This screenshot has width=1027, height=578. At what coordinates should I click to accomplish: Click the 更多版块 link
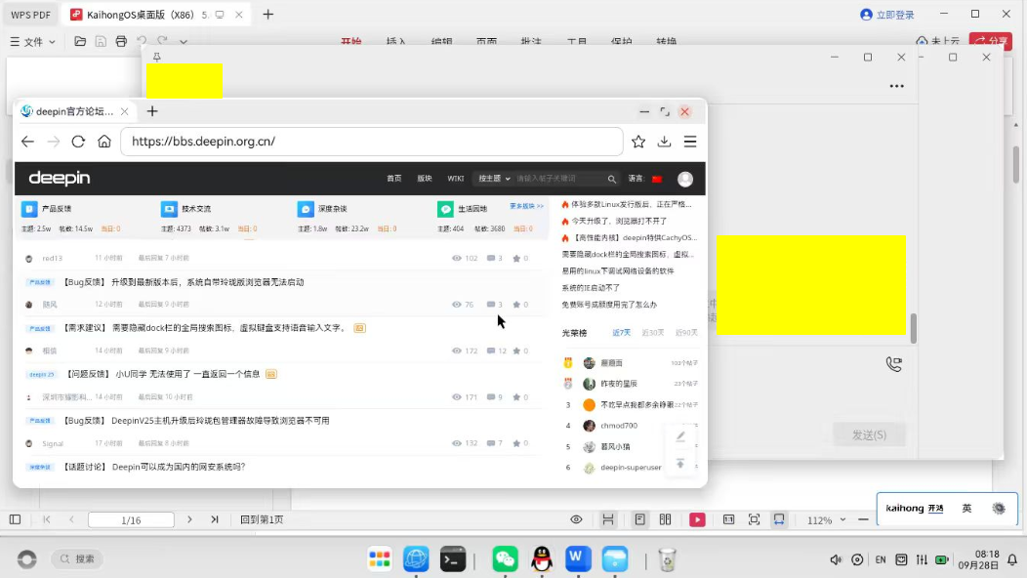coord(526,206)
